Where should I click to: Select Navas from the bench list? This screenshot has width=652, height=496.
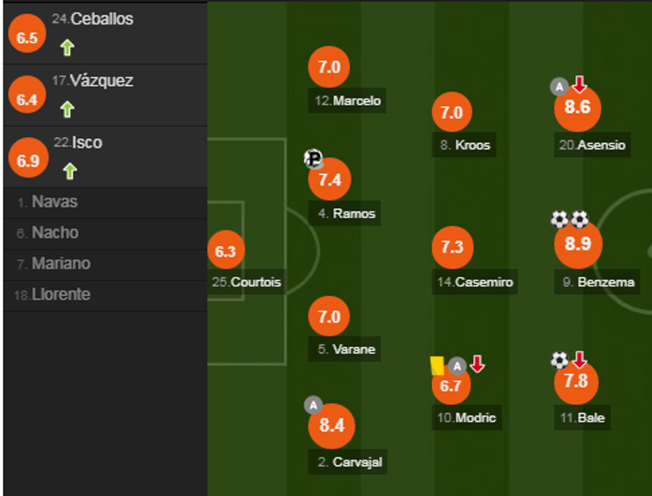click(x=55, y=202)
